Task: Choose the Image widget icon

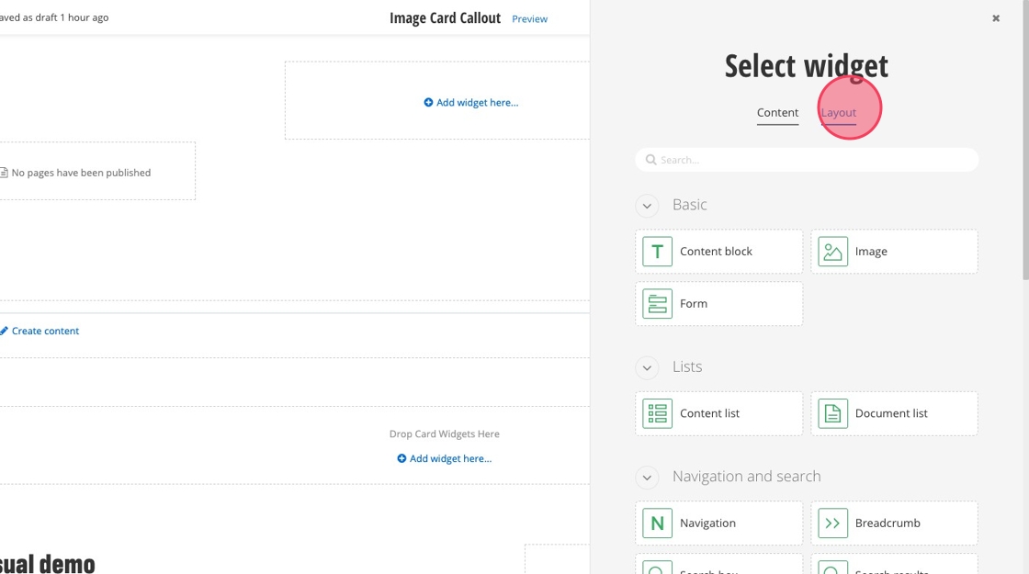Action: (832, 252)
